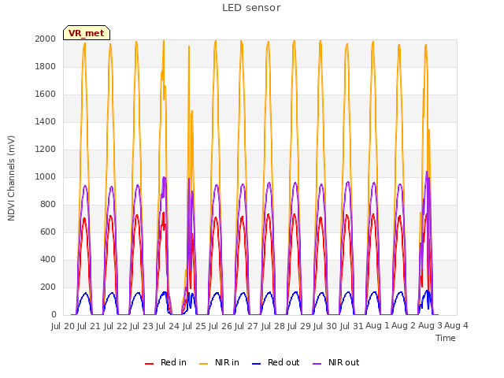504x378 pixels.
Task: Click the Aug 2 x-axis label
Action: click(404, 326)
